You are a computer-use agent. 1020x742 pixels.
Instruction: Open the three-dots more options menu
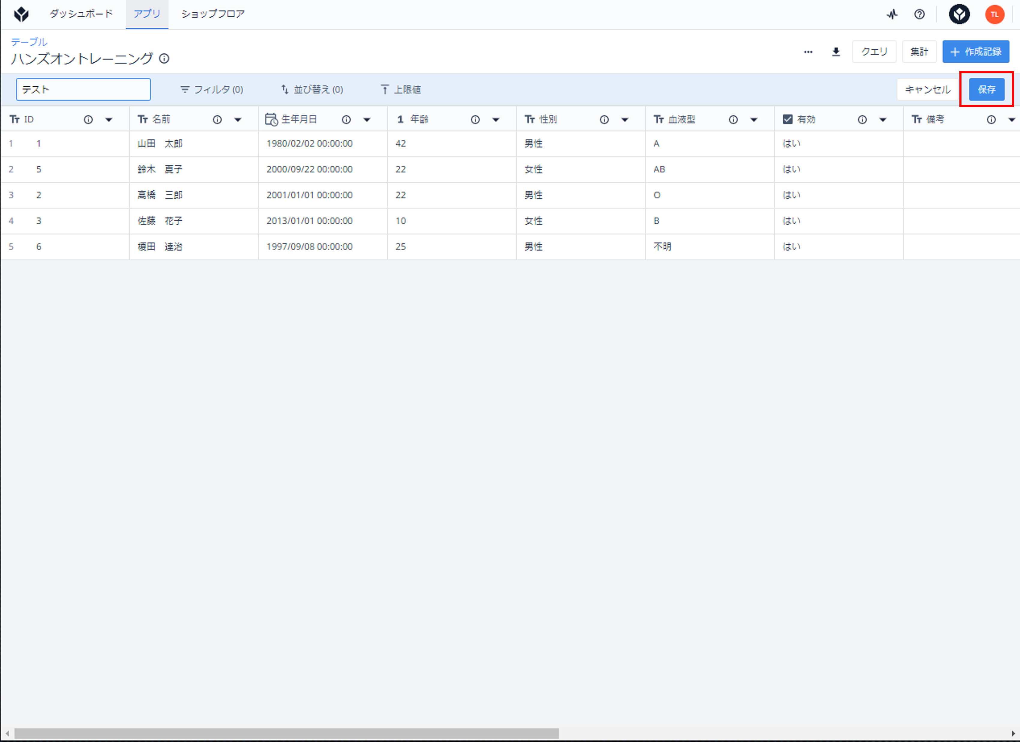808,52
